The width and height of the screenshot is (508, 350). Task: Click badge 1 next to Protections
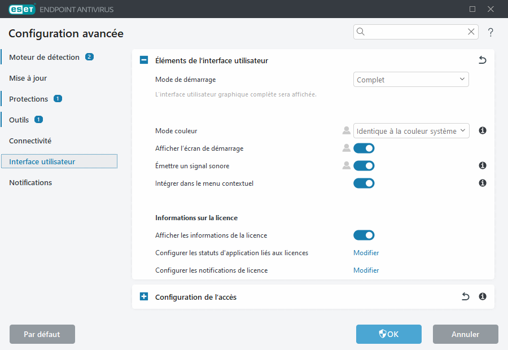click(x=58, y=99)
